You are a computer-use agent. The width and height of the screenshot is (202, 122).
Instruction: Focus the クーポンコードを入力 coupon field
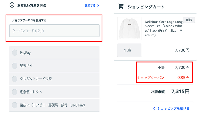click(x=54, y=31)
